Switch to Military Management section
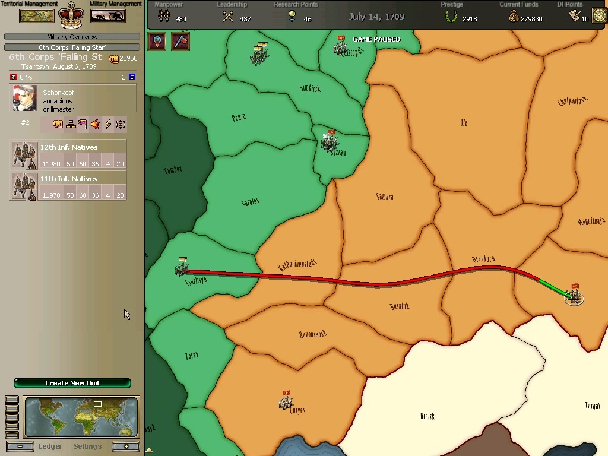This screenshot has height=456, width=608. tap(116, 4)
